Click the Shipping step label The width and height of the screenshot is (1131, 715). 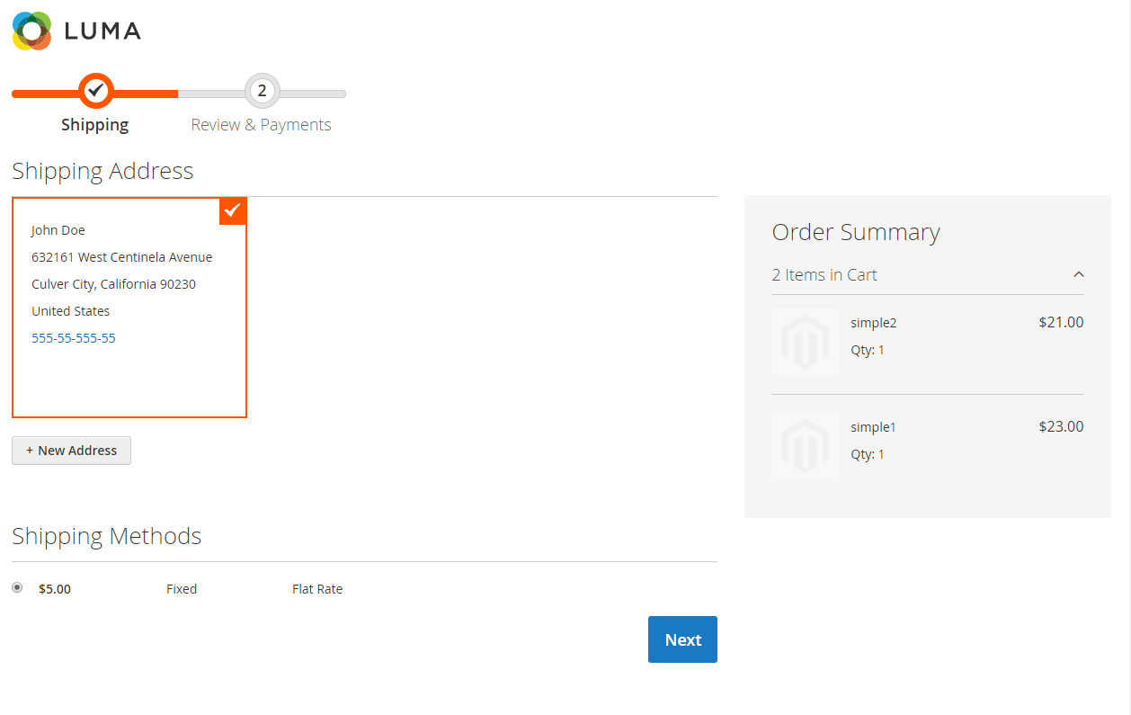point(94,124)
